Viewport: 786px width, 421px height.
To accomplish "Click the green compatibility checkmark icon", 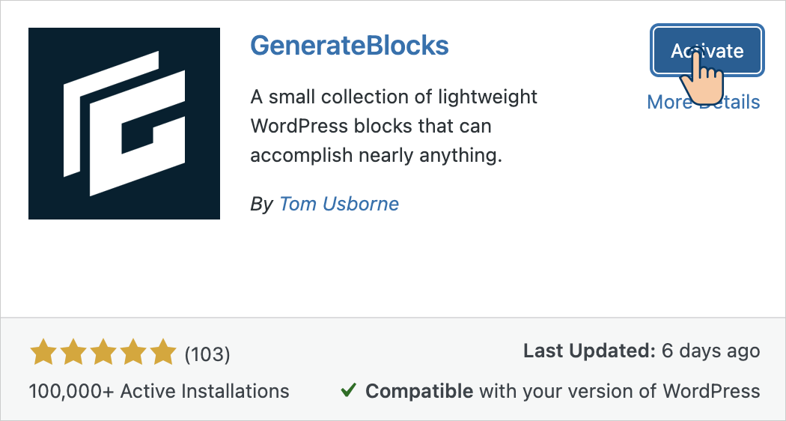I will tap(348, 390).
